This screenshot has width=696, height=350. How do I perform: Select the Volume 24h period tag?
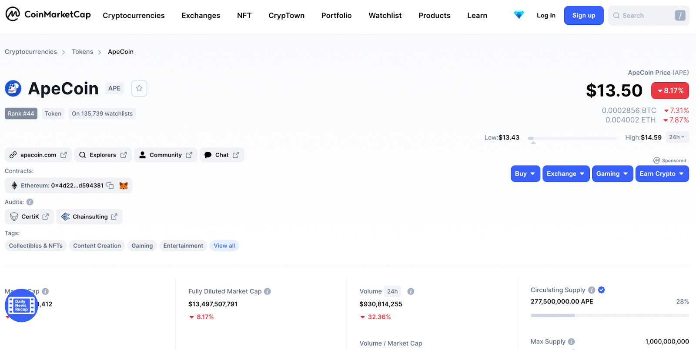coord(392,291)
